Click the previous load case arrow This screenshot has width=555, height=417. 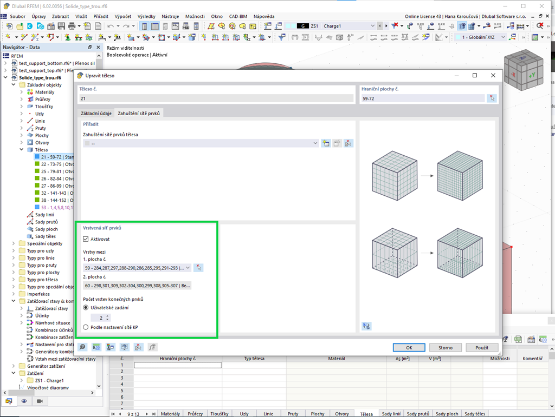coord(380,26)
